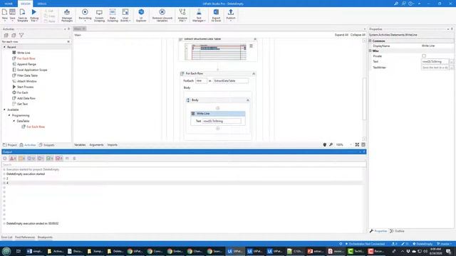Click overview toggle icon in designer footer

(x=363, y=144)
